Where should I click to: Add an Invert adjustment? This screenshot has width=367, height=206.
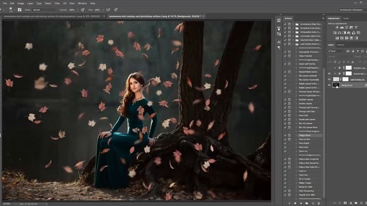point(337,38)
